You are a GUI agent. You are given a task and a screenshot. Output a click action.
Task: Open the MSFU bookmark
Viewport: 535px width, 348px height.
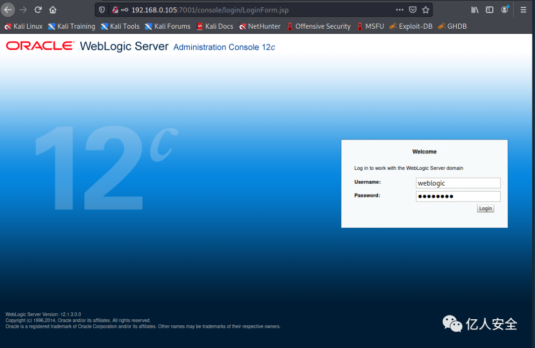[371, 26]
